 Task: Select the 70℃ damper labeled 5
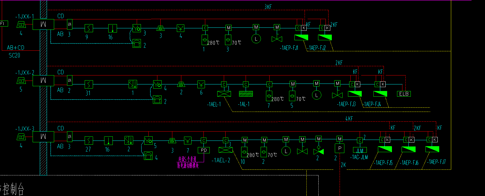coord(292,96)
